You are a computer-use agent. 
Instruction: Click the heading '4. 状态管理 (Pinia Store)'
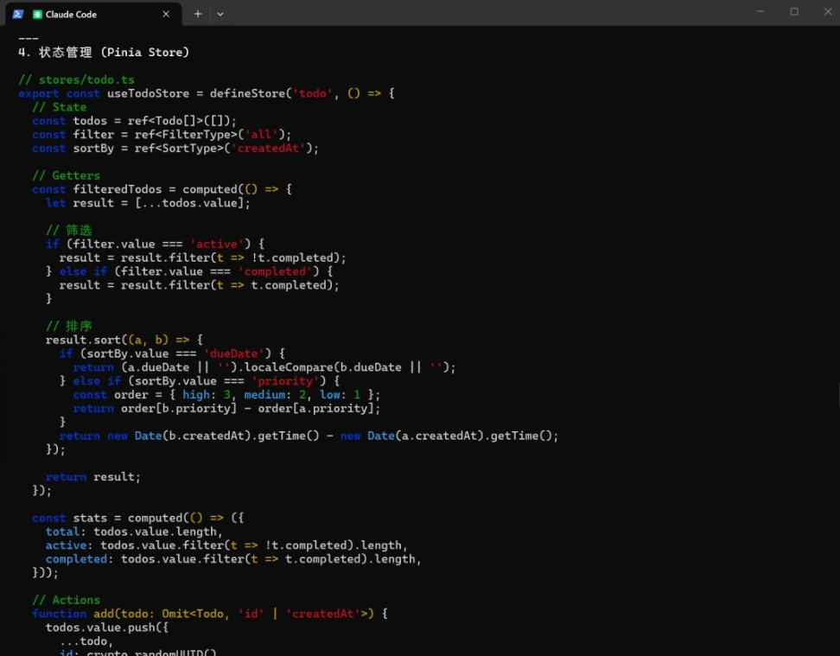104,53
